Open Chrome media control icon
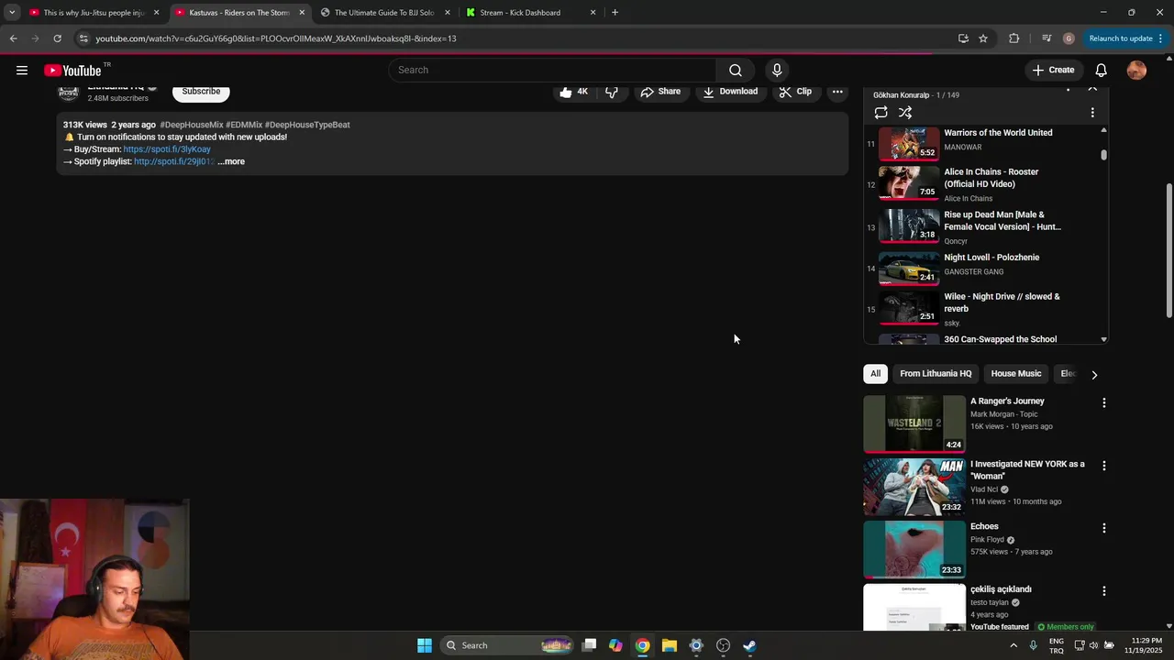 [x=1047, y=38]
